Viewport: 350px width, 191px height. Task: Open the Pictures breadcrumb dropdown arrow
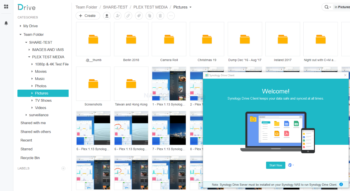tap(190, 7)
